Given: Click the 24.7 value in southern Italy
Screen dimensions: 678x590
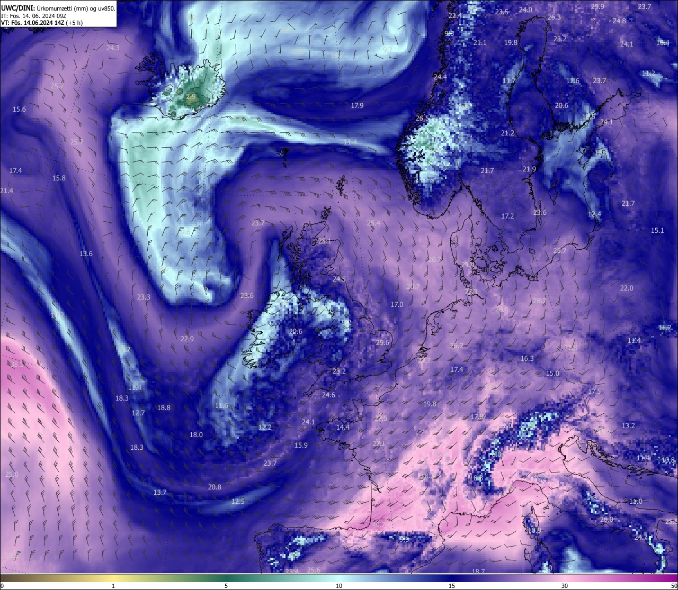Looking at the screenshot, I should (x=641, y=537).
